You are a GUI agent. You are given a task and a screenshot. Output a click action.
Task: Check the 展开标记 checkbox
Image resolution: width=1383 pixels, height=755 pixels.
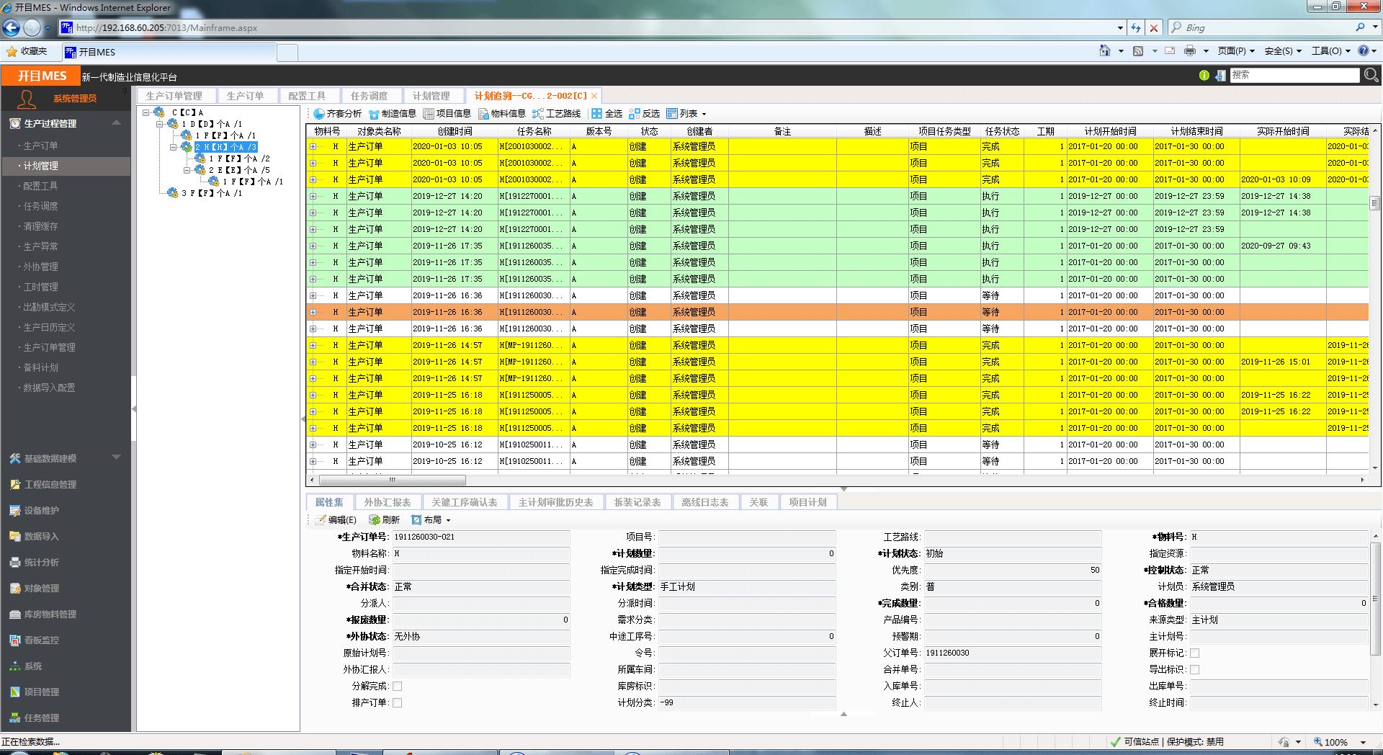tap(1195, 653)
